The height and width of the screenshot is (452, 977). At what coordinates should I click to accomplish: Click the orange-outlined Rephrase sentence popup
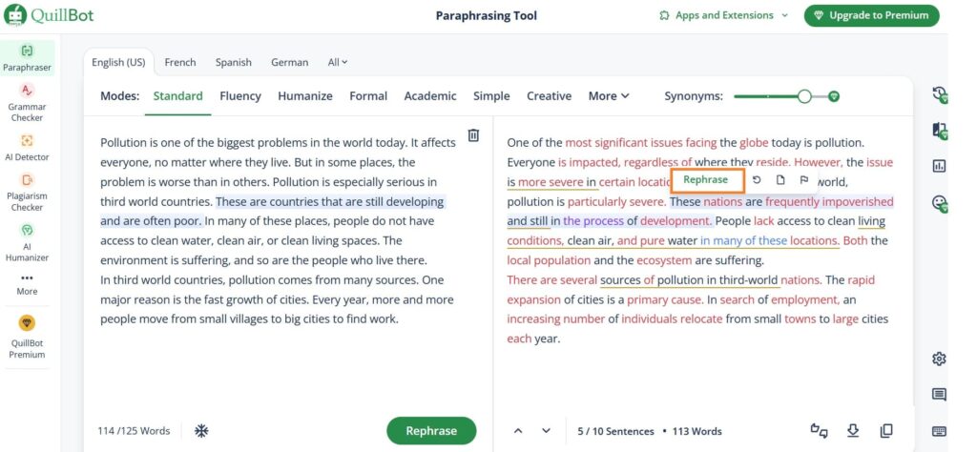point(705,179)
